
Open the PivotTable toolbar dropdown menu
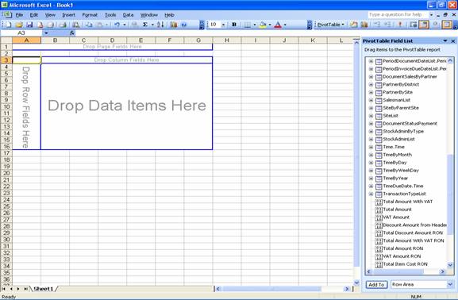(x=331, y=25)
